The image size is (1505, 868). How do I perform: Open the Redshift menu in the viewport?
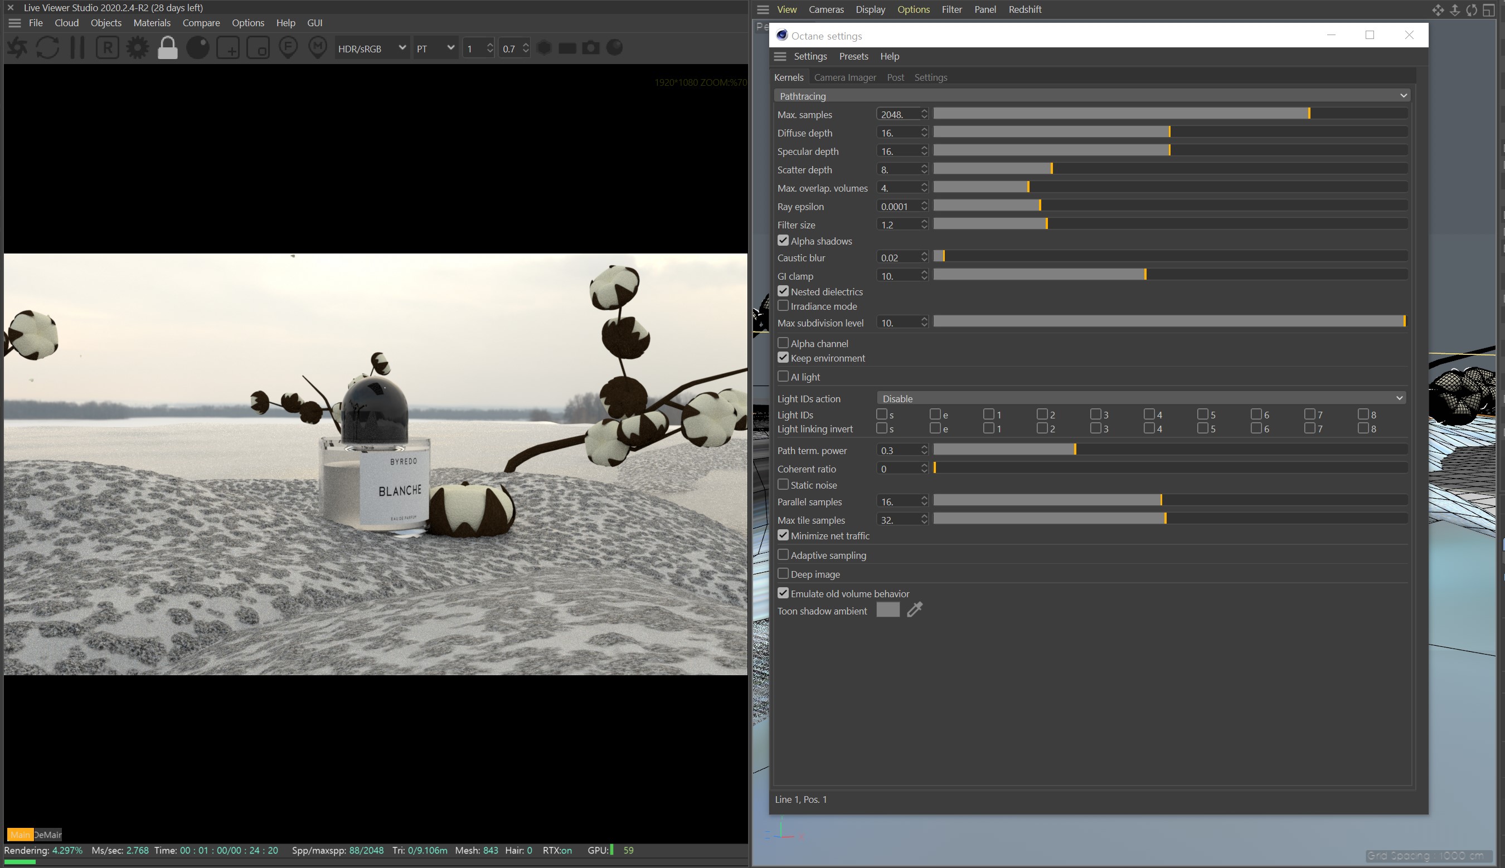click(x=1025, y=9)
